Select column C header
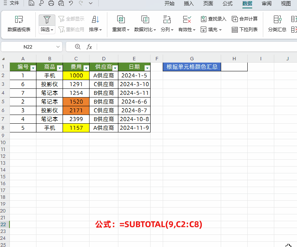Screen dimensions: 297x247 tap(76, 59)
